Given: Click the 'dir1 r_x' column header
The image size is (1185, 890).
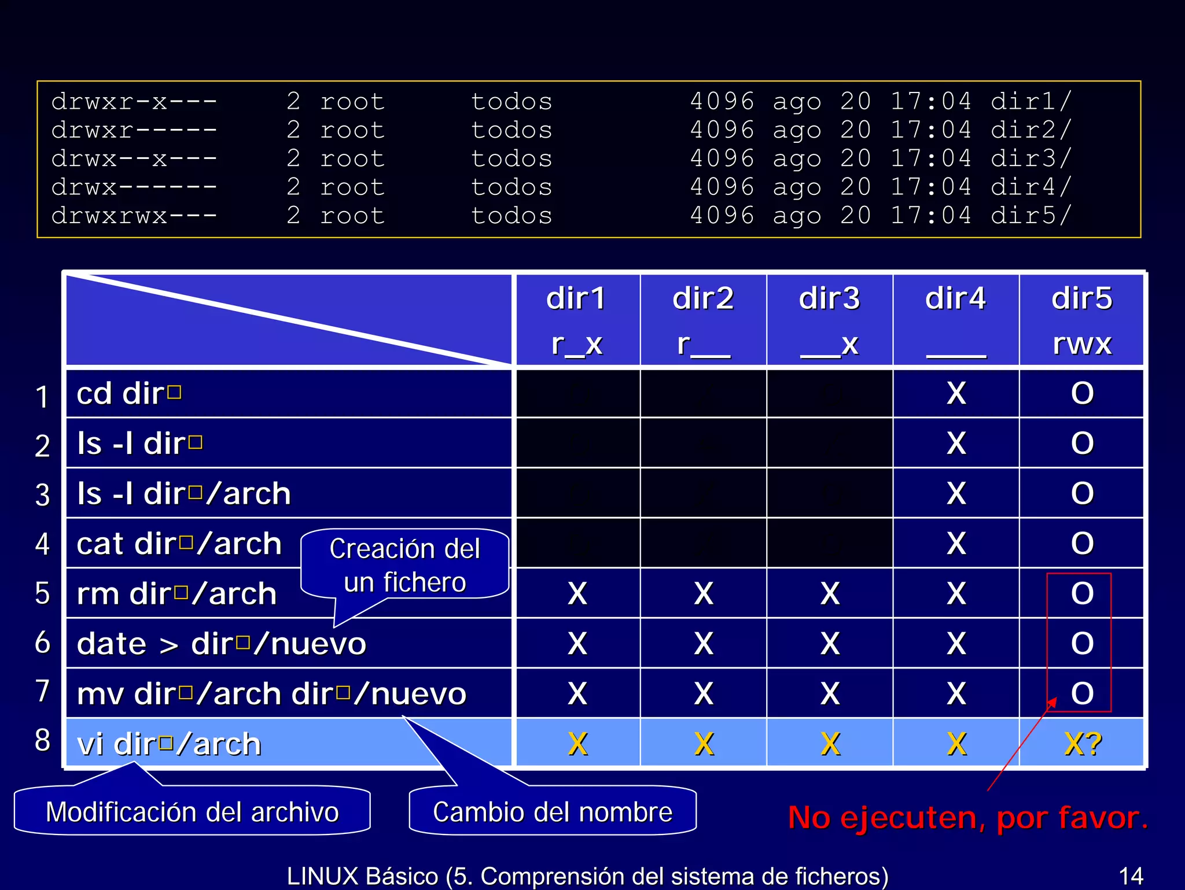Looking at the screenshot, I should (x=577, y=320).
